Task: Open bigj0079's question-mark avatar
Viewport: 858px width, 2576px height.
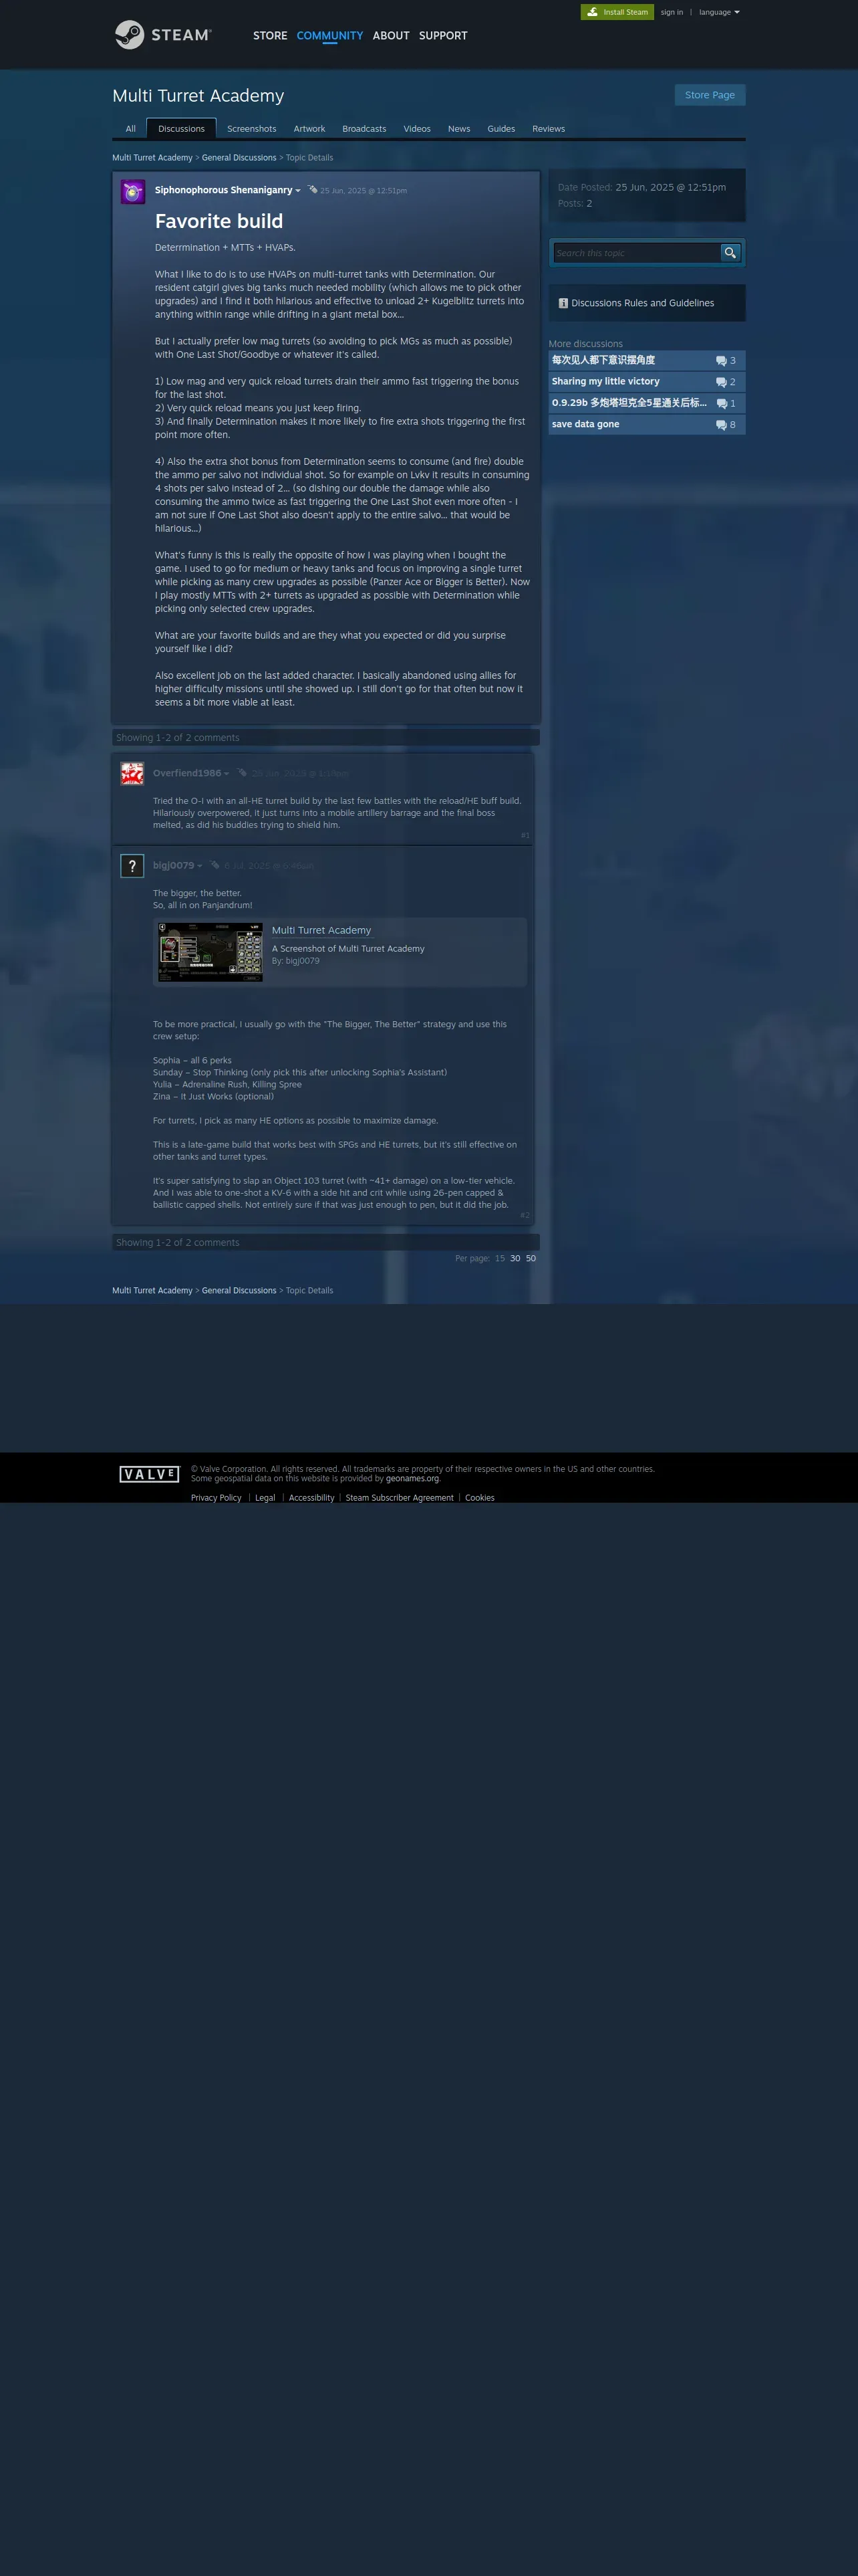Action: (132, 866)
